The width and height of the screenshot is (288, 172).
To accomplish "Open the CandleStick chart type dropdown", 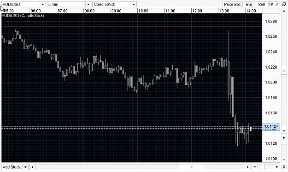I will pos(134,4).
